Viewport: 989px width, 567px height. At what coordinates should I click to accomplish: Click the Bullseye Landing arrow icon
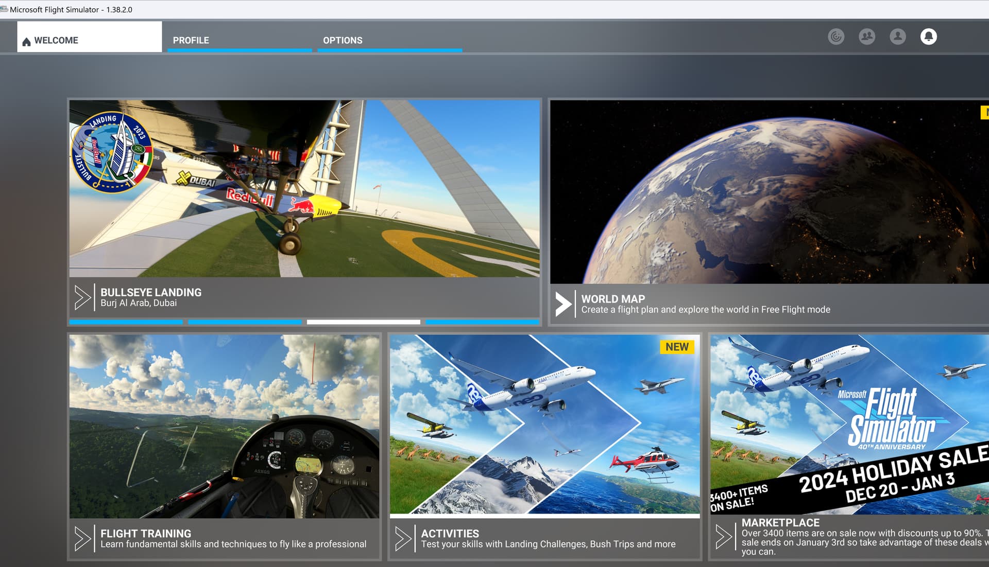click(82, 297)
